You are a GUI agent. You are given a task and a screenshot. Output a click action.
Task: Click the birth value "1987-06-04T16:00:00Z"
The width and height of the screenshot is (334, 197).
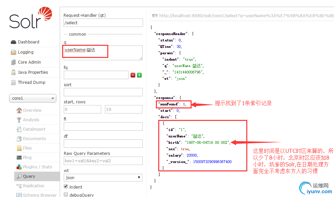tap(207, 142)
